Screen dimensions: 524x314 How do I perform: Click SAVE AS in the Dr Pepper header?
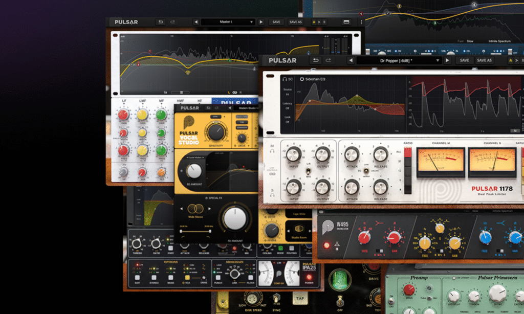pyautogui.click(x=484, y=60)
